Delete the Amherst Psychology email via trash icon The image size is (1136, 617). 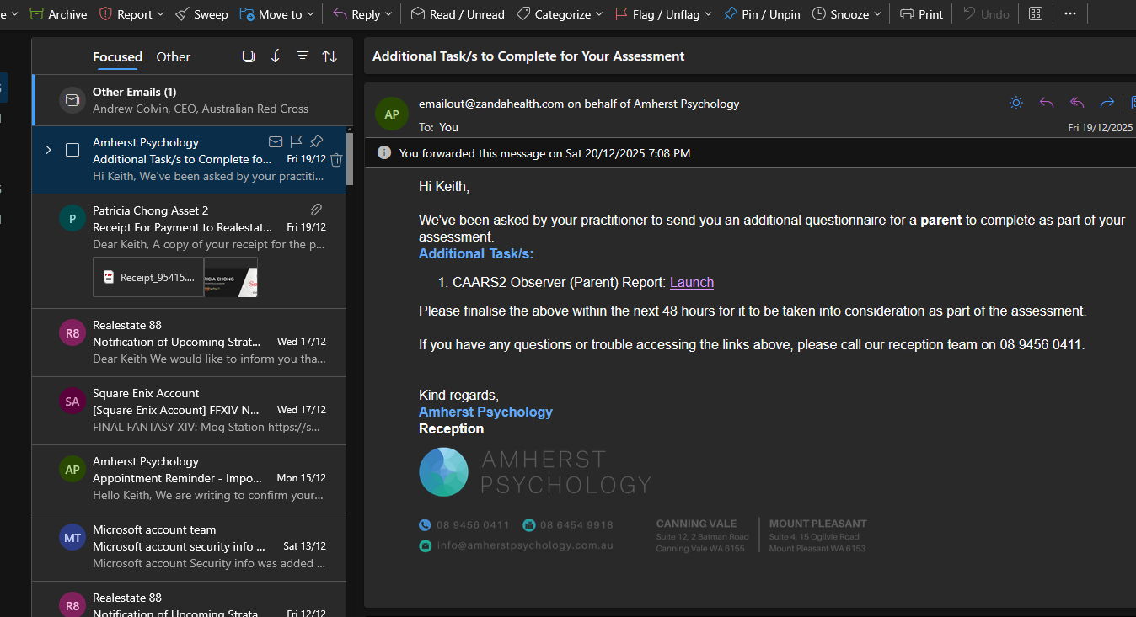pyautogui.click(x=336, y=159)
